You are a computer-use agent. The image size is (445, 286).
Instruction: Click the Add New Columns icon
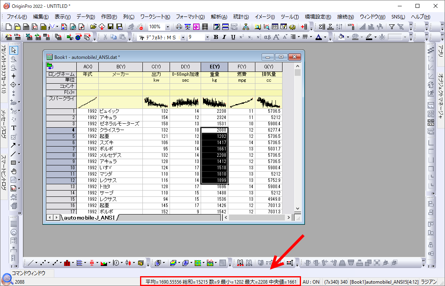(304, 27)
